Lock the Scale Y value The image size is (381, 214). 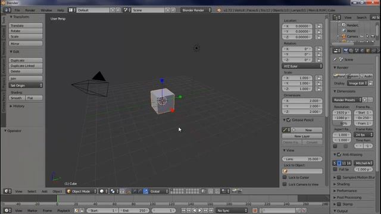click(x=319, y=83)
